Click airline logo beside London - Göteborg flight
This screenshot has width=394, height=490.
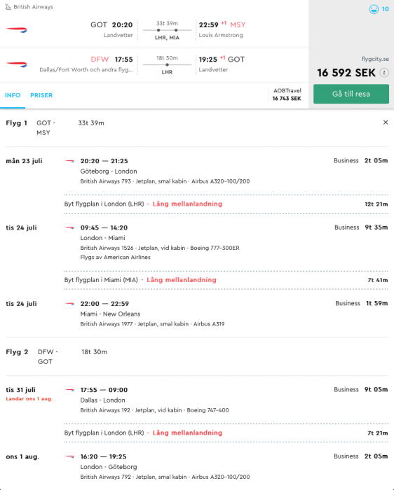click(69, 457)
